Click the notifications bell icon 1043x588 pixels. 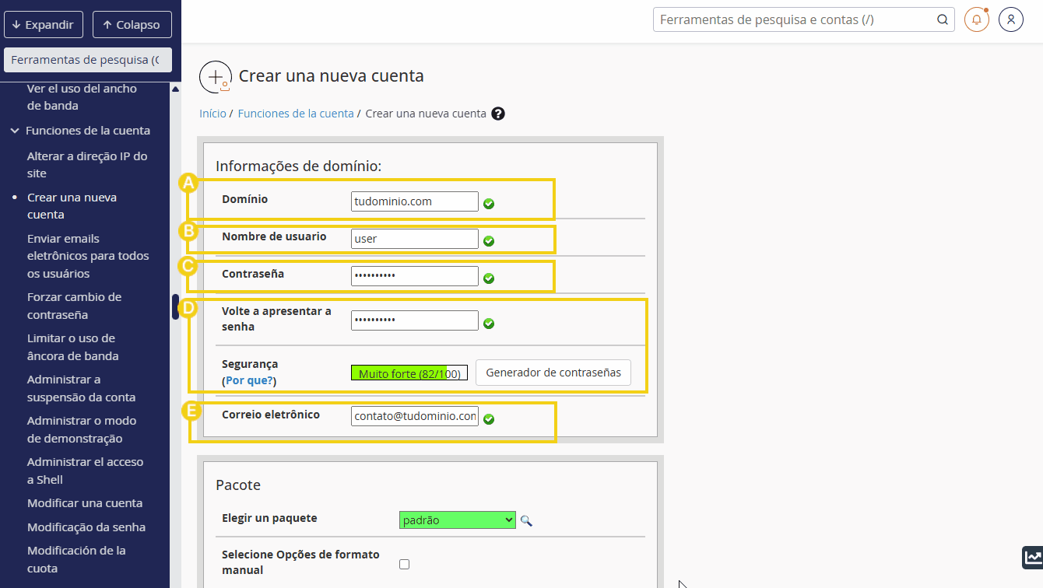[976, 19]
